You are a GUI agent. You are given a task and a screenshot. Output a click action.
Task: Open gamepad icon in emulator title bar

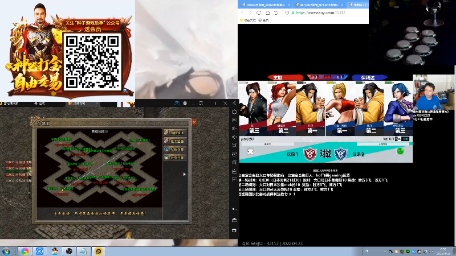[177, 103]
